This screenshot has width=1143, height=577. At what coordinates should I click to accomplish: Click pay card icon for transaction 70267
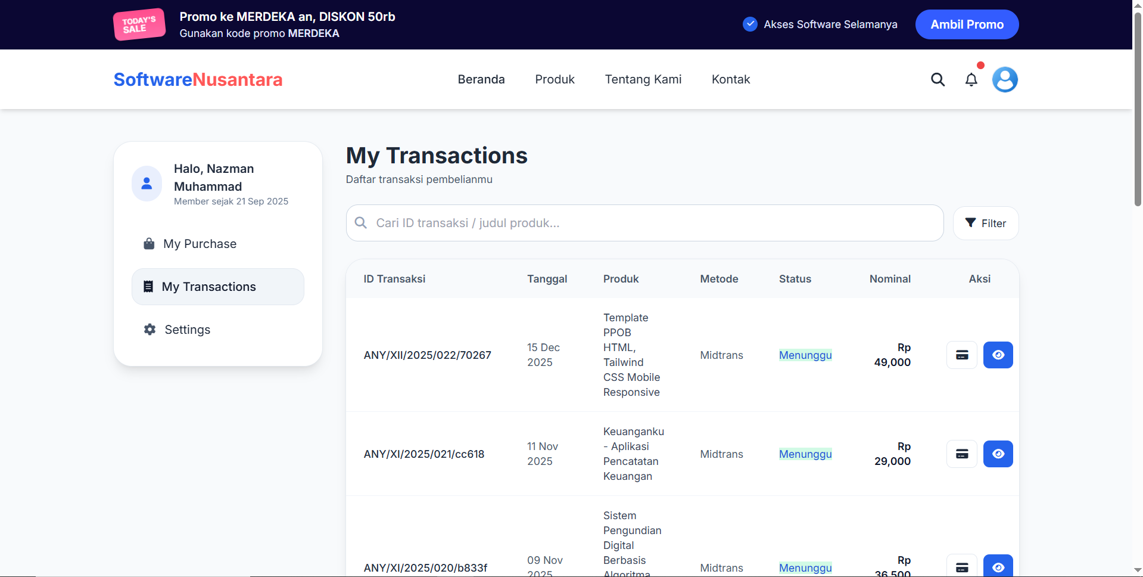click(961, 355)
